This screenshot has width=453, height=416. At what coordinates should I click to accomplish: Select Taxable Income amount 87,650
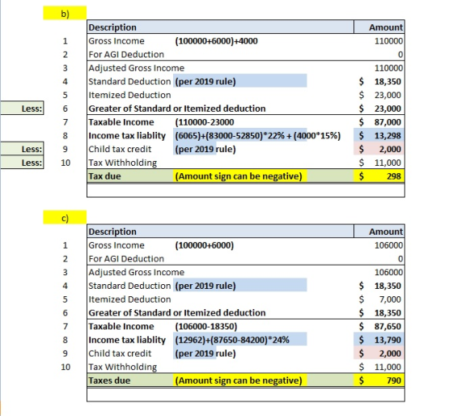(x=379, y=326)
